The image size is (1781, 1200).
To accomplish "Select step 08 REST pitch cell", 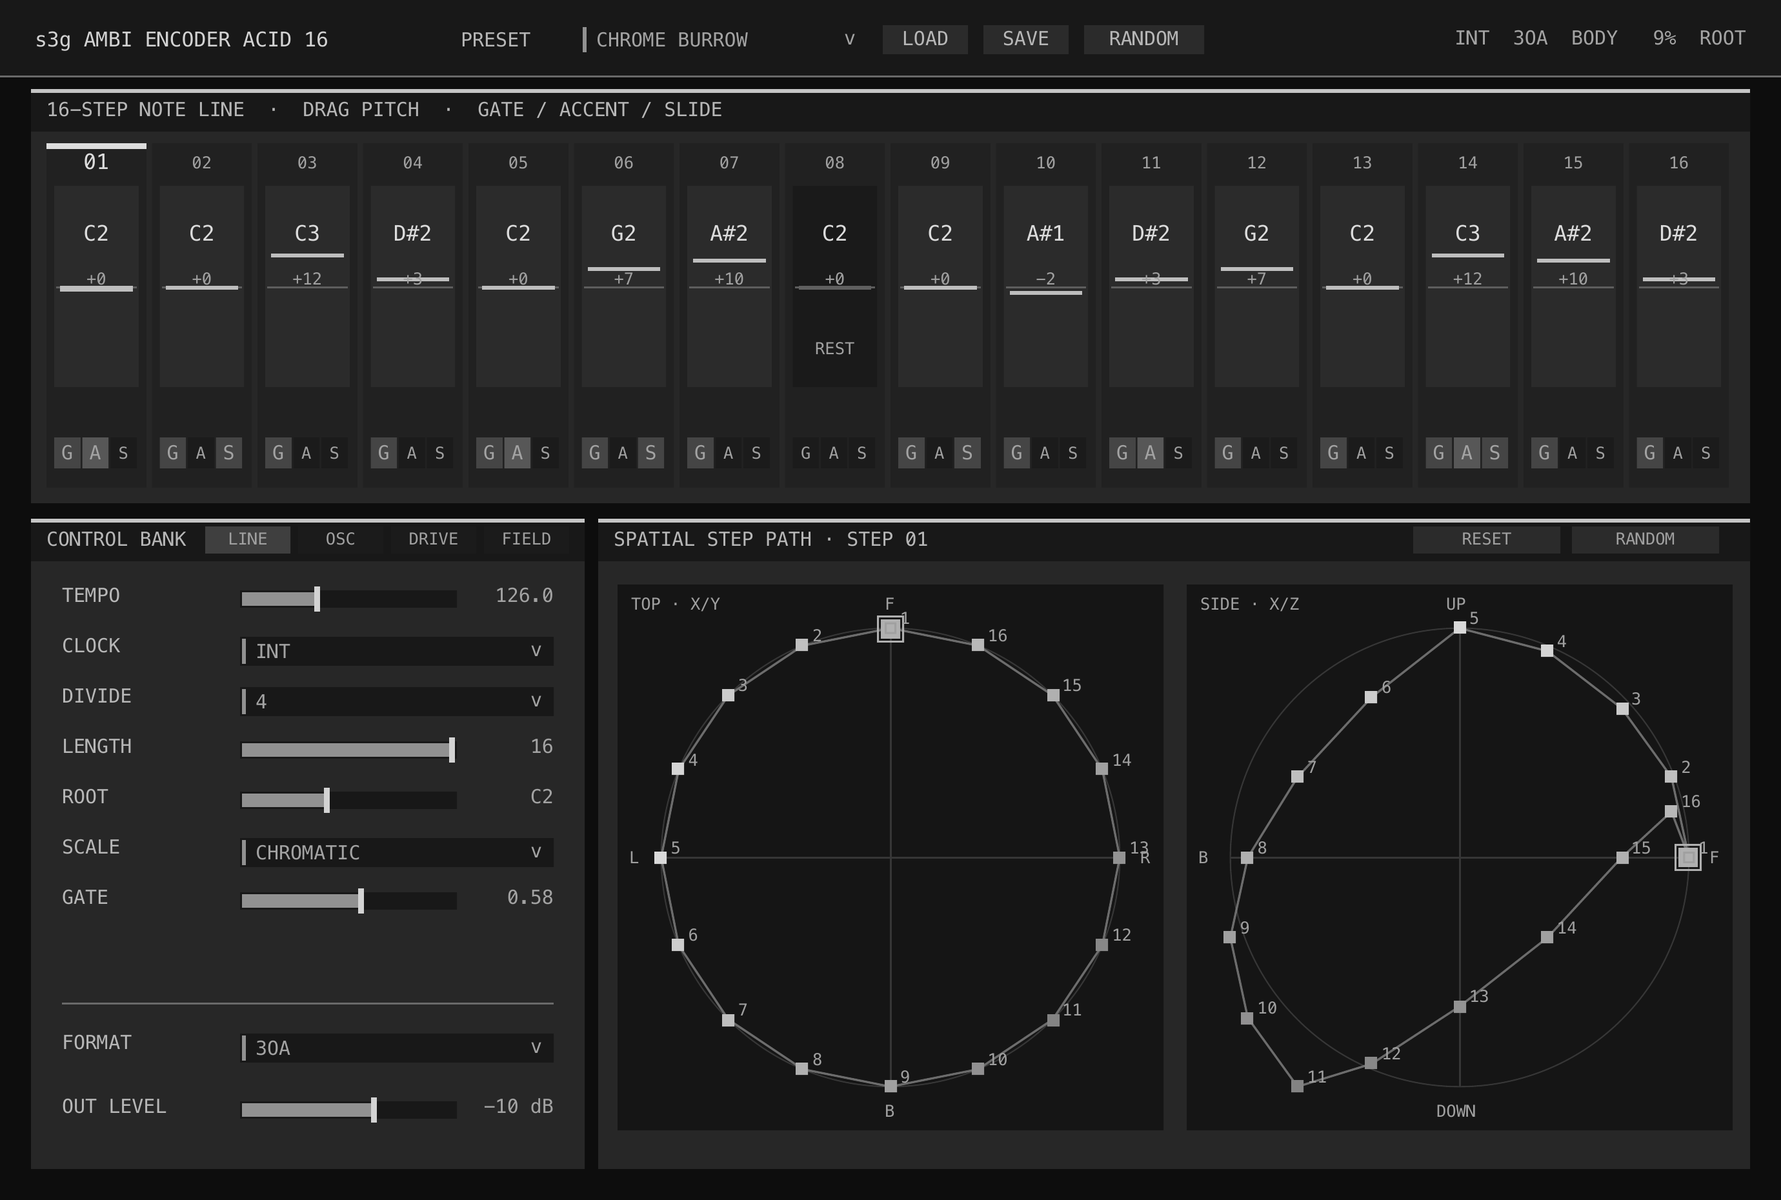I will (x=834, y=286).
